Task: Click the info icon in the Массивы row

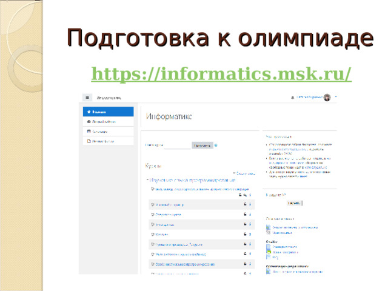Action: tap(250, 234)
